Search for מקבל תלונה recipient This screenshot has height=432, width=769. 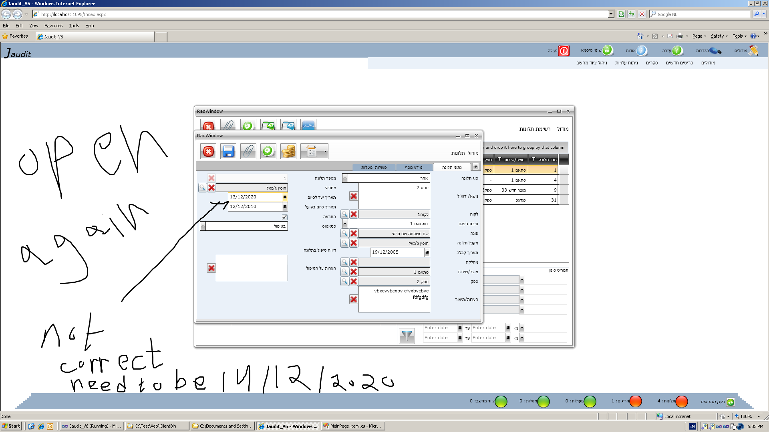[344, 243]
